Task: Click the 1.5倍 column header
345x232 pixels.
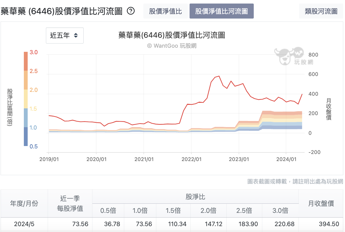Action: (x=173, y=211)
